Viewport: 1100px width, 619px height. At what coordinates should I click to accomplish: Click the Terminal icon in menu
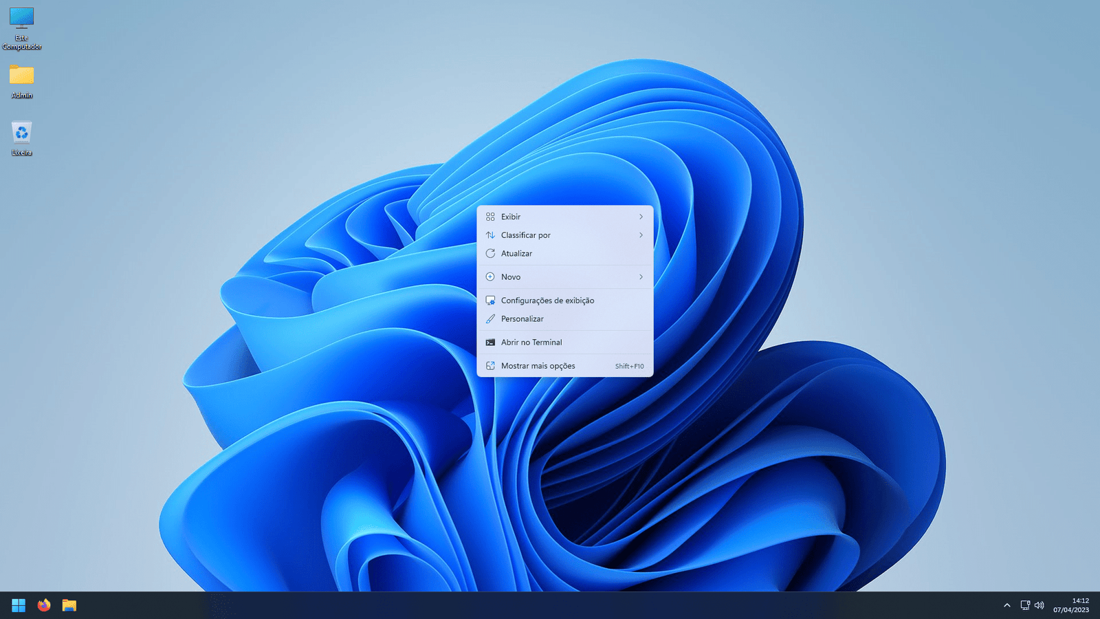[x=490, y=343]
